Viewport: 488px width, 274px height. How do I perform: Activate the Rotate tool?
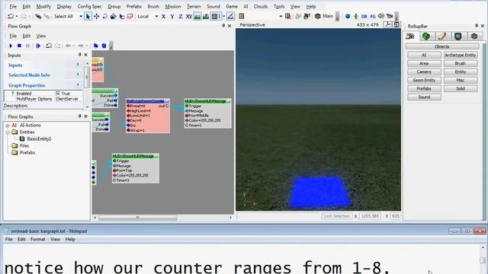click(105, 16)
